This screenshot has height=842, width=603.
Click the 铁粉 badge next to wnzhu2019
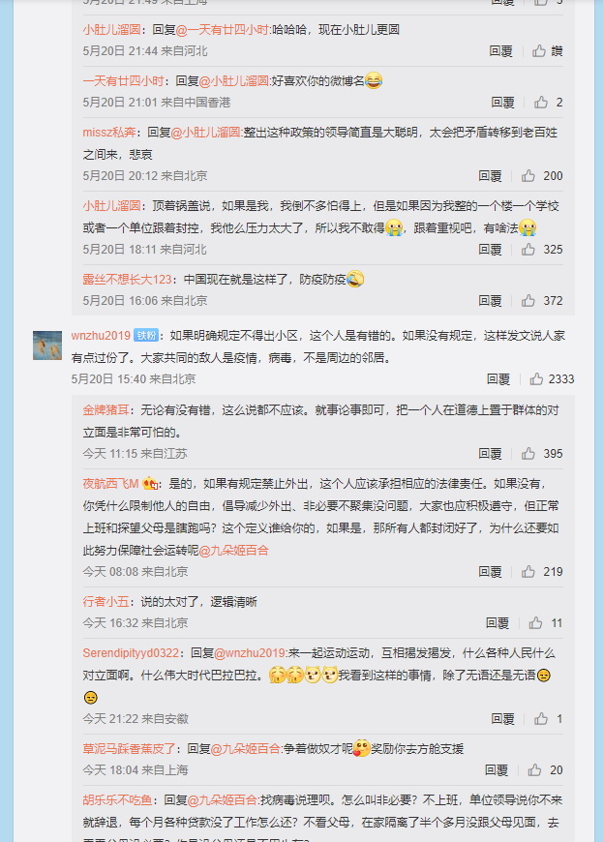[146, 336]
